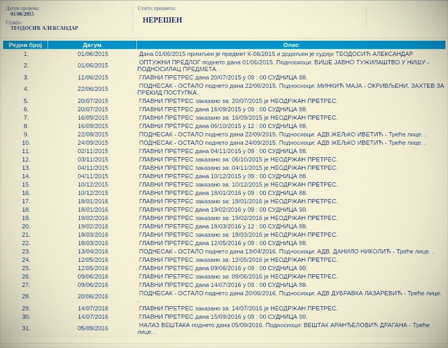Sort by the "Датум" column header
Image resolution: width=448 pixels, height=348 pixels.
coord(92,45)
